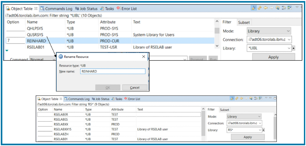Click the yellow back arrow in lower toolbar

[241, 98]
